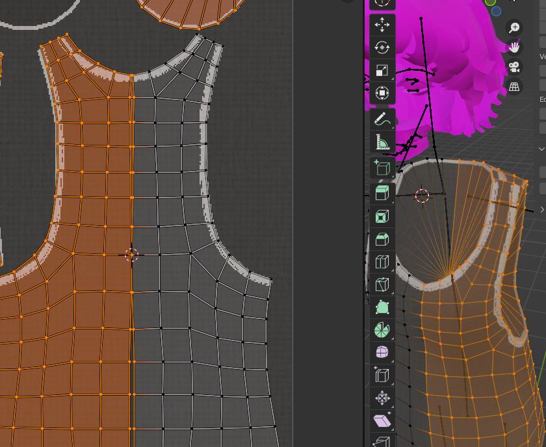Expand the sidebar panel with right chevron

[x=542, y=209]
